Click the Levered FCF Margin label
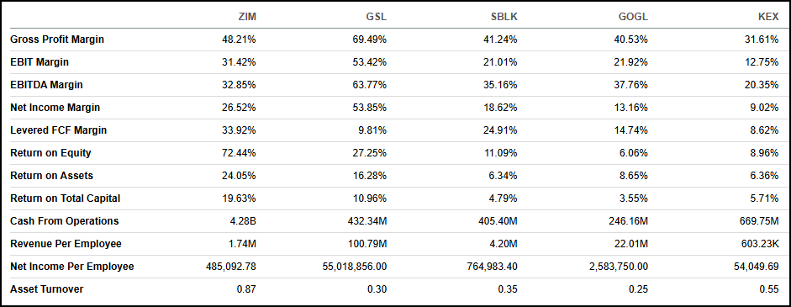The width and height of the screenshot is (791, 307). click(59, 130)
